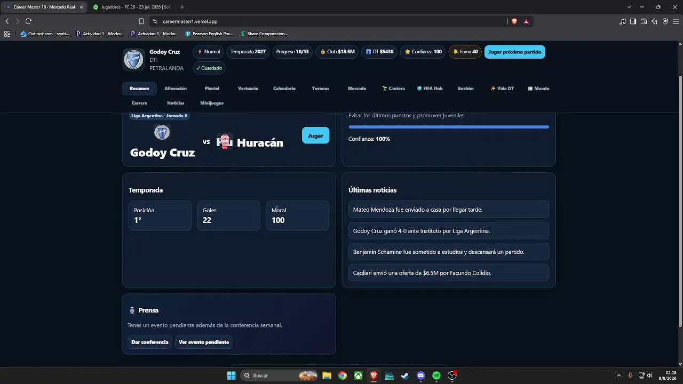Open the Calendario tab

(x=284, y=89)
